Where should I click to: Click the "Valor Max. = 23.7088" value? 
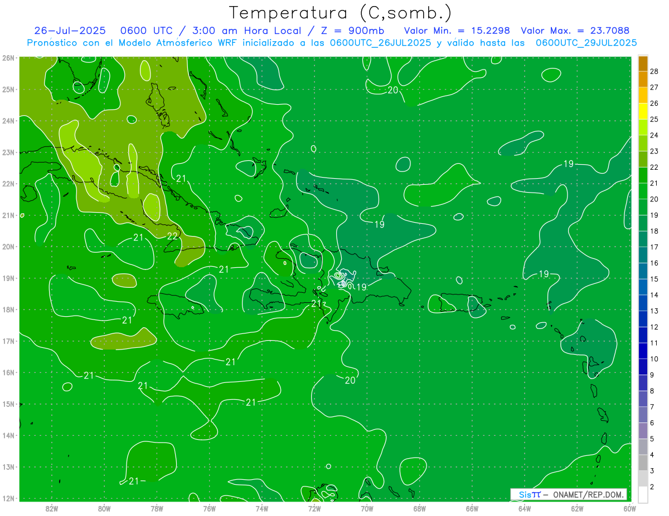point(575,31)
